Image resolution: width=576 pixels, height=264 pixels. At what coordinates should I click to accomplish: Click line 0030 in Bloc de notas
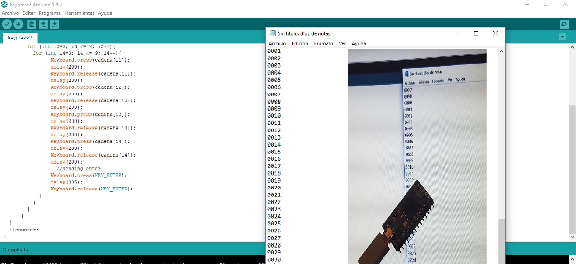click(274, 259)
